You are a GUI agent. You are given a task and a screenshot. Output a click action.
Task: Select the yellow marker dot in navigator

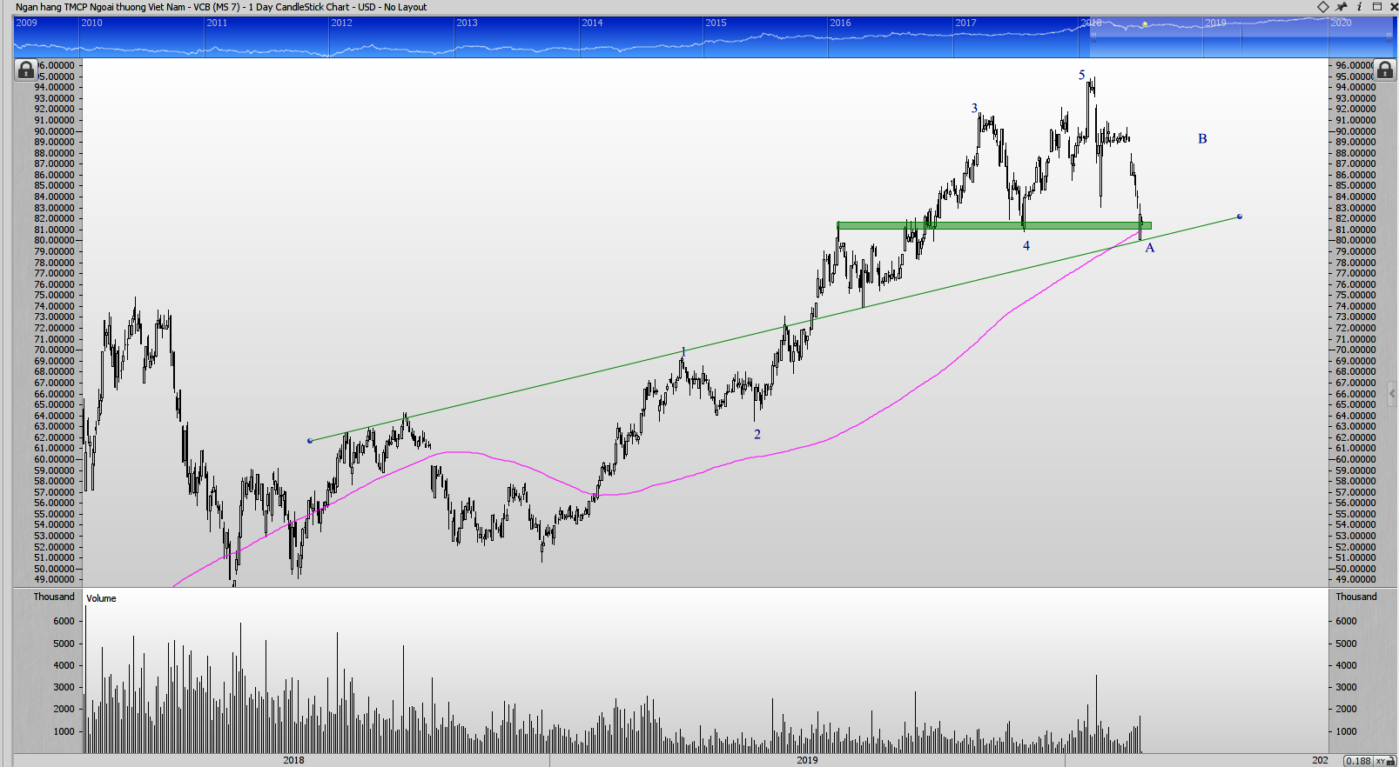click(1145, 24)
